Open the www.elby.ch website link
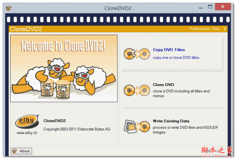This screenshot has height=159, width=236. pyautogui.click(x=27, y=133)
